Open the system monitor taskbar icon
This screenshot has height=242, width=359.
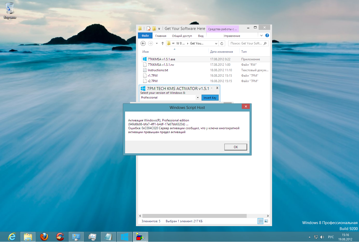[92, 237]
